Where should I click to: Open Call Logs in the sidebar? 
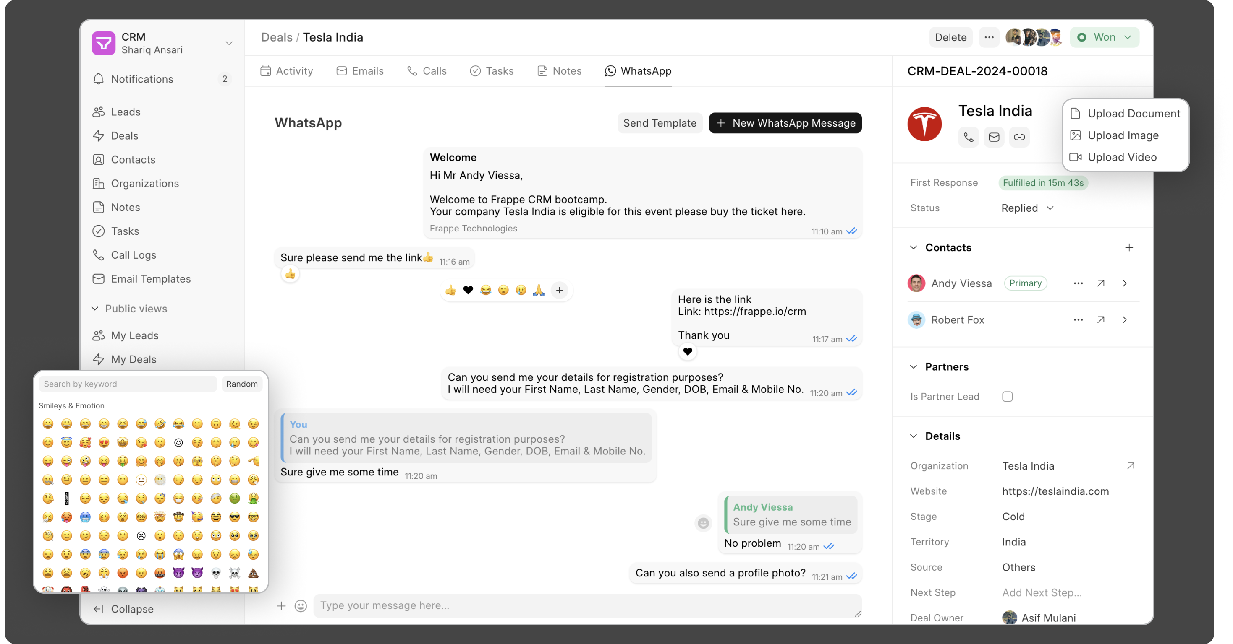point(162,255)
